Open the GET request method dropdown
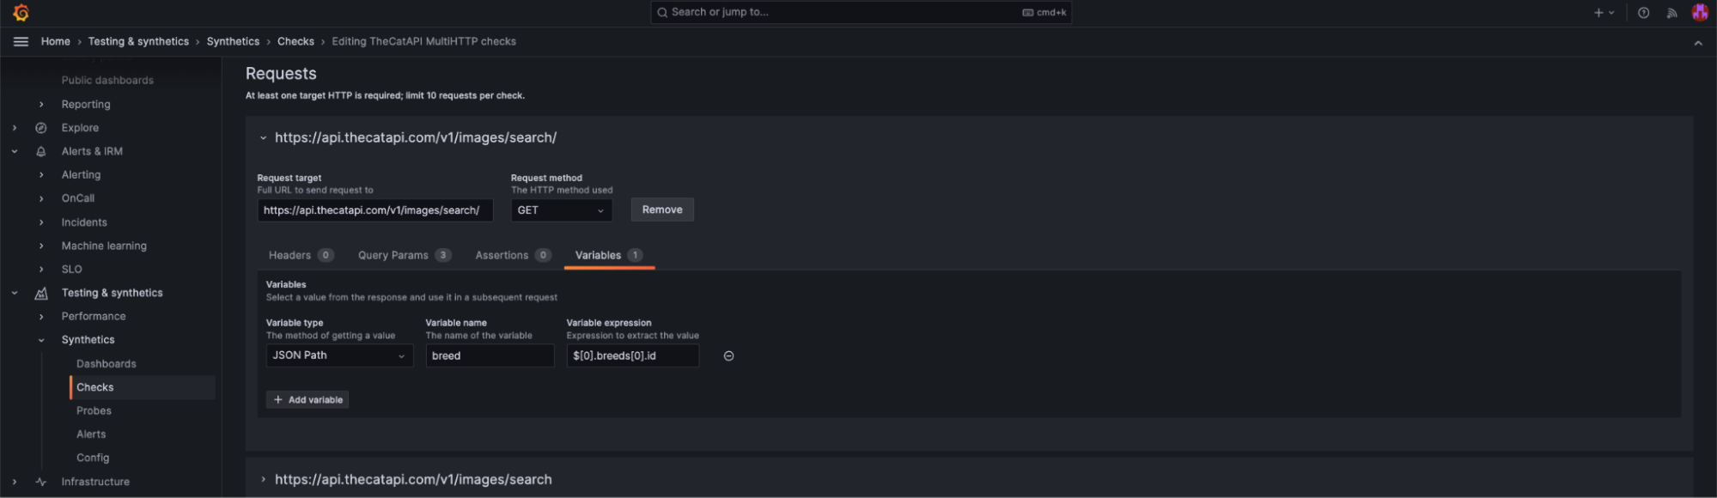The height and width of the screenshot is (498, 1717). pos(562,210)
